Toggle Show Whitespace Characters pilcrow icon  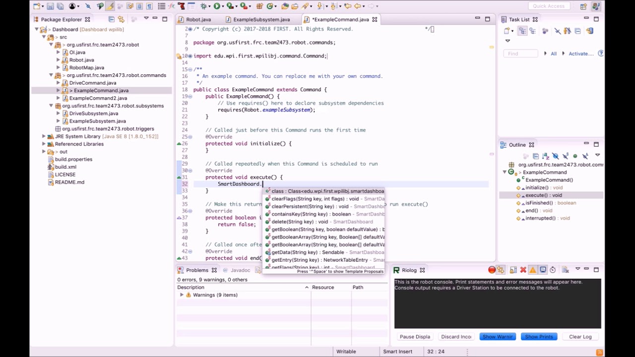click(149, 6)
